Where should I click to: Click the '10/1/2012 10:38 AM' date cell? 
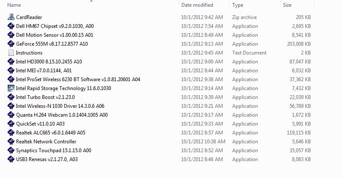203,142
